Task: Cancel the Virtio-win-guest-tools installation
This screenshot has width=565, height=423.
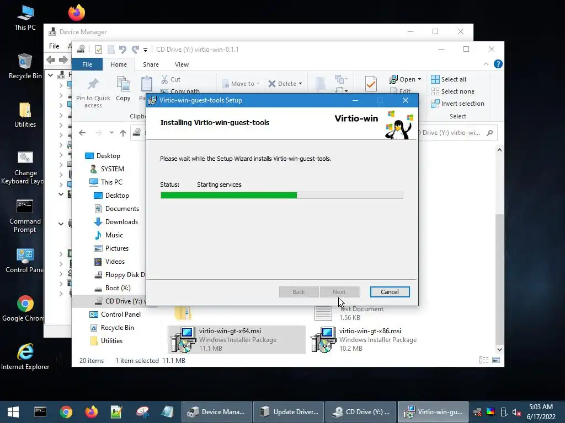Action: pos(390,292)
